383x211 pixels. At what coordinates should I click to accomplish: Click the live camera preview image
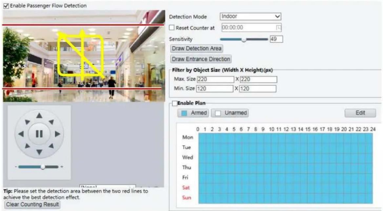pos(84,56)
